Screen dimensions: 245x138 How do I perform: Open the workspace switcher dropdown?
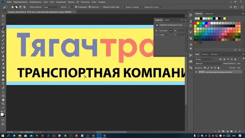pos(236,7)
